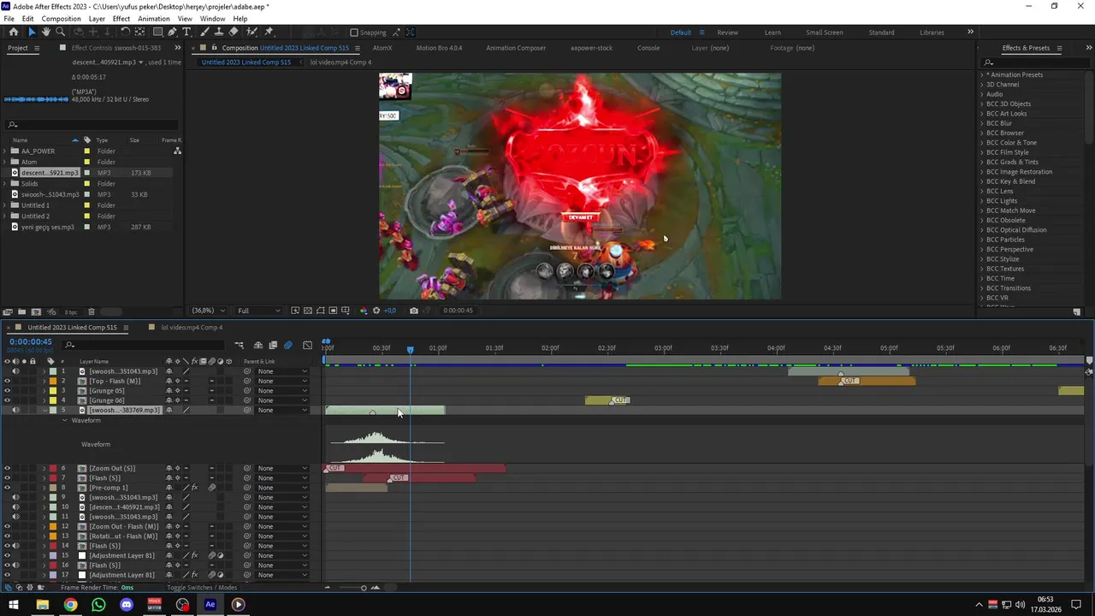Screen dimensions: 1095x616
Task: Enable the Snapping checkbox
Action: pos(354,33)
